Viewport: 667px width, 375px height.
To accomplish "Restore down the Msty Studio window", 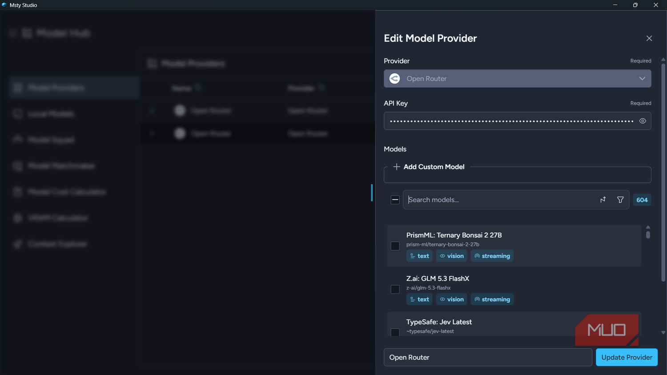I will 635,5.
